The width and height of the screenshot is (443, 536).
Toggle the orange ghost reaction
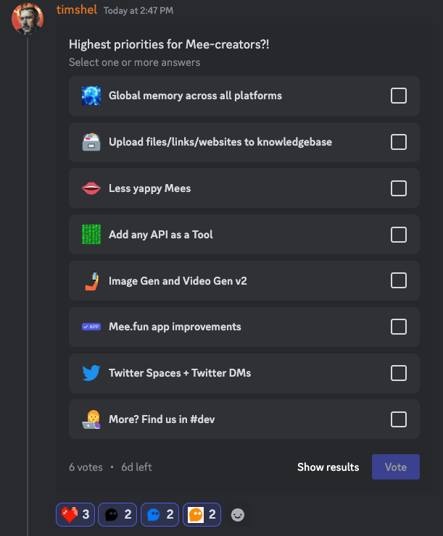pos(202,514)
